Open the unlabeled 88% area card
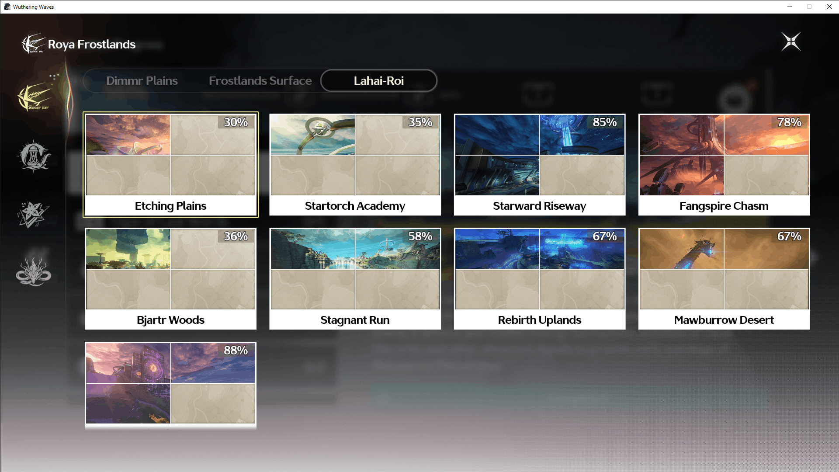Image resolution: width=839 pixels, height=472 pixels. pos(170,385)
